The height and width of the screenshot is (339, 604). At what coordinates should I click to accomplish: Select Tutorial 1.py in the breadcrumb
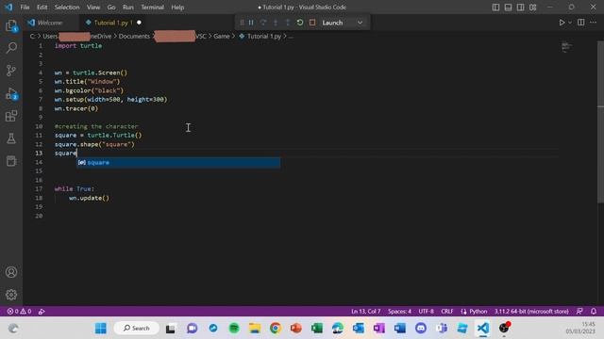(264, 36)
